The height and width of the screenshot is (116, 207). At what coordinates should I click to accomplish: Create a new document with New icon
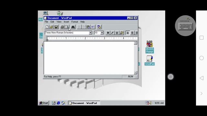click(47, 27)
